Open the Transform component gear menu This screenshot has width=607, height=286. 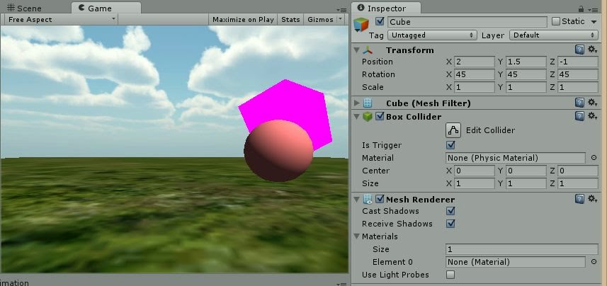592,50
